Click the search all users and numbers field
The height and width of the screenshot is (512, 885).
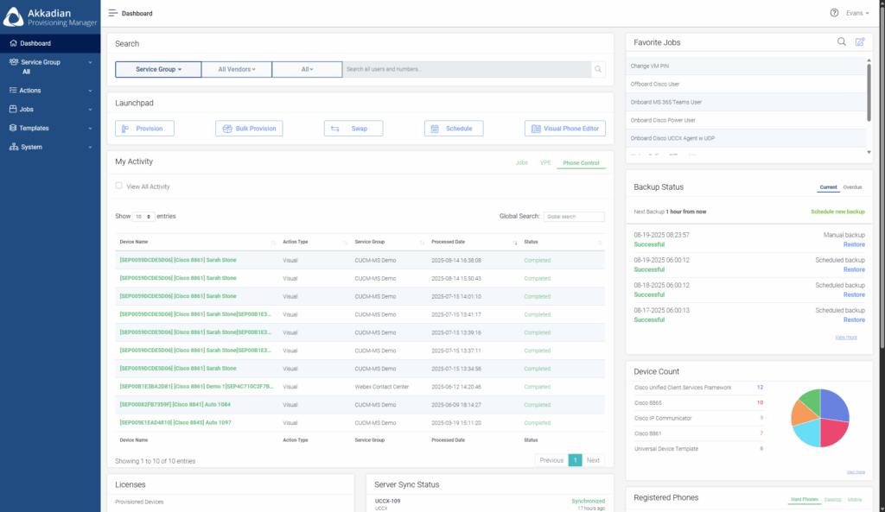click(467, 69)
